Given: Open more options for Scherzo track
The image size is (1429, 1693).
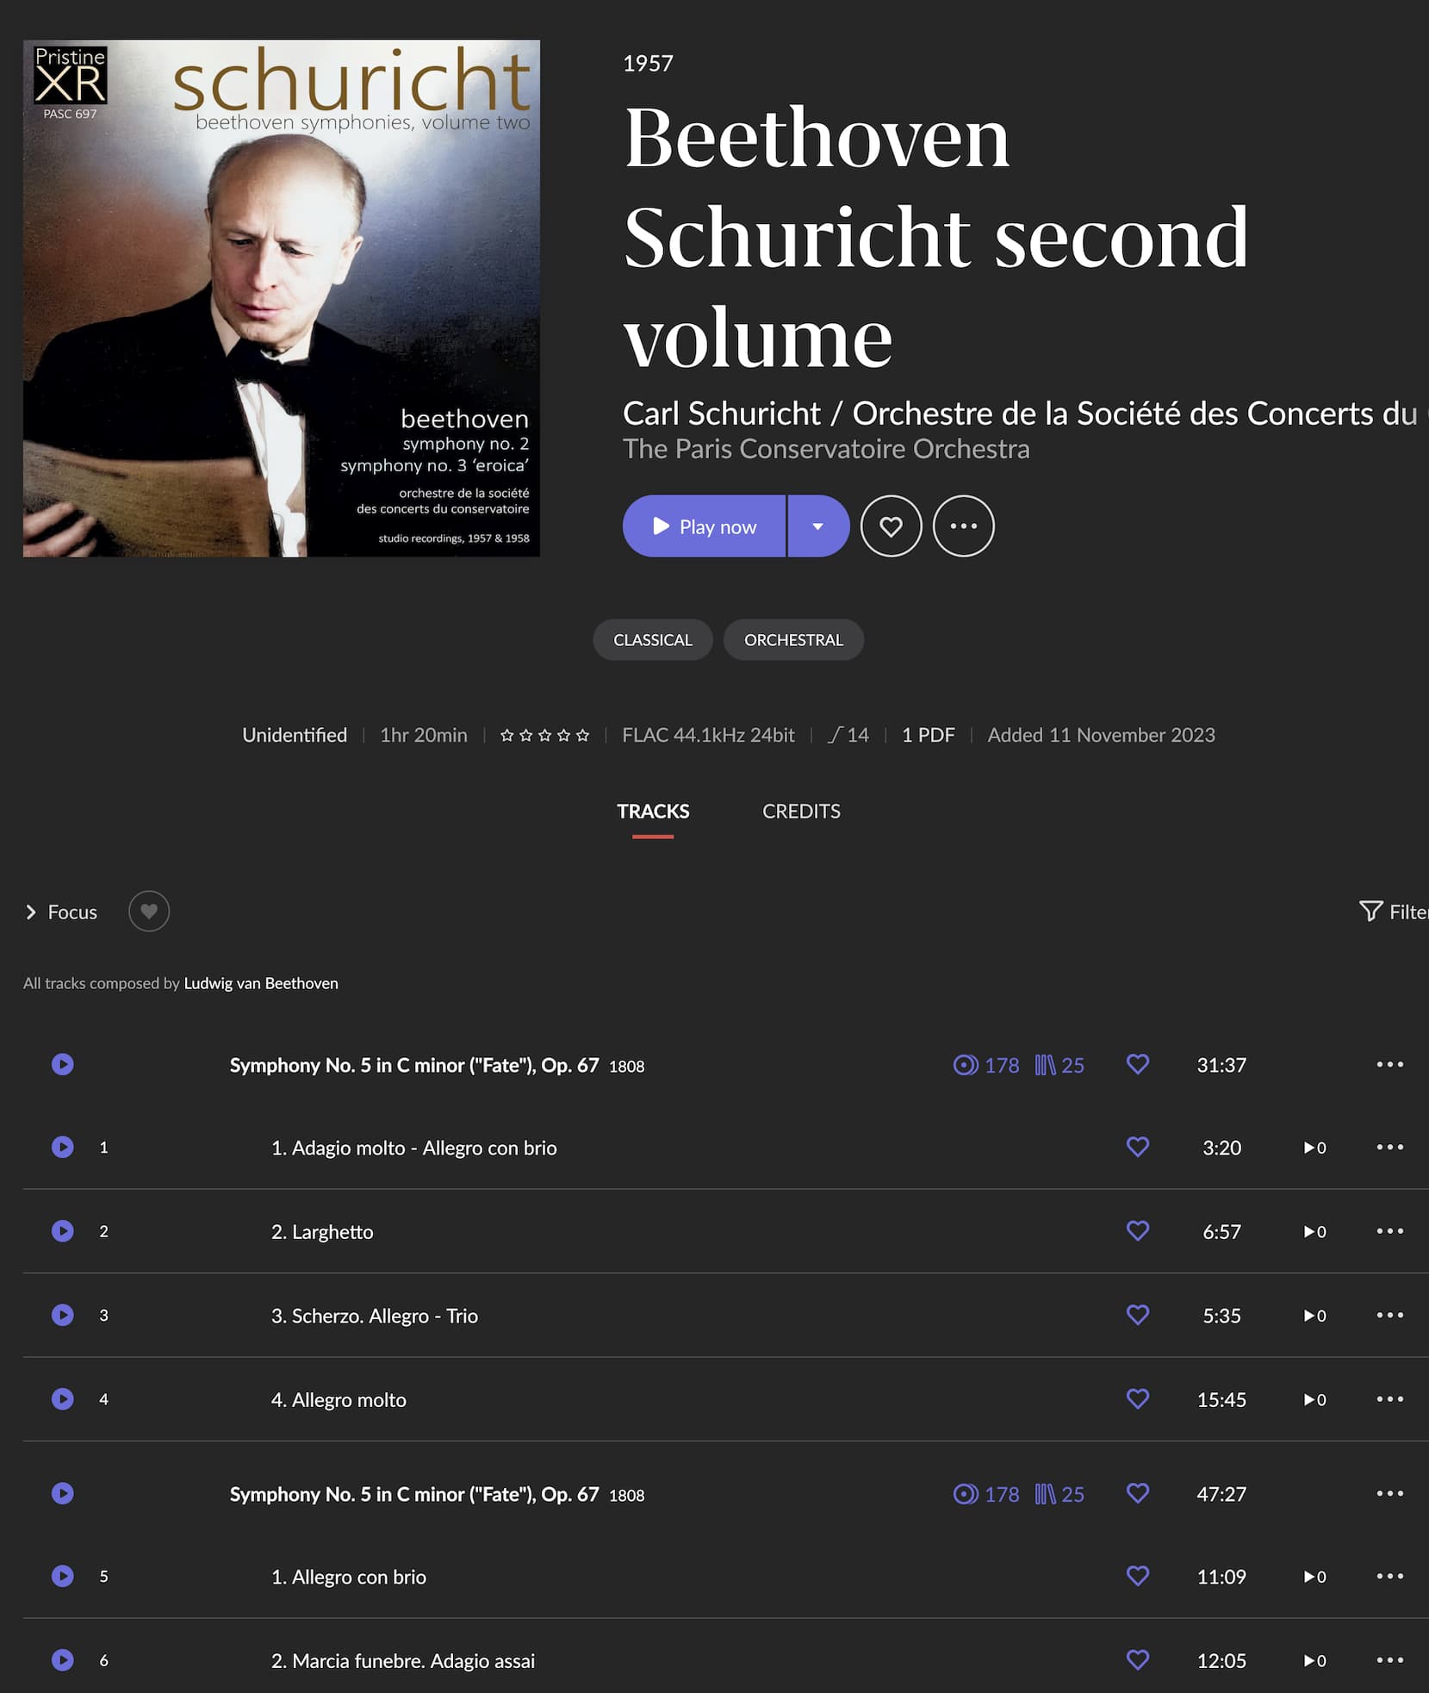Looking at the screenshot, I should point(1389,1315).
